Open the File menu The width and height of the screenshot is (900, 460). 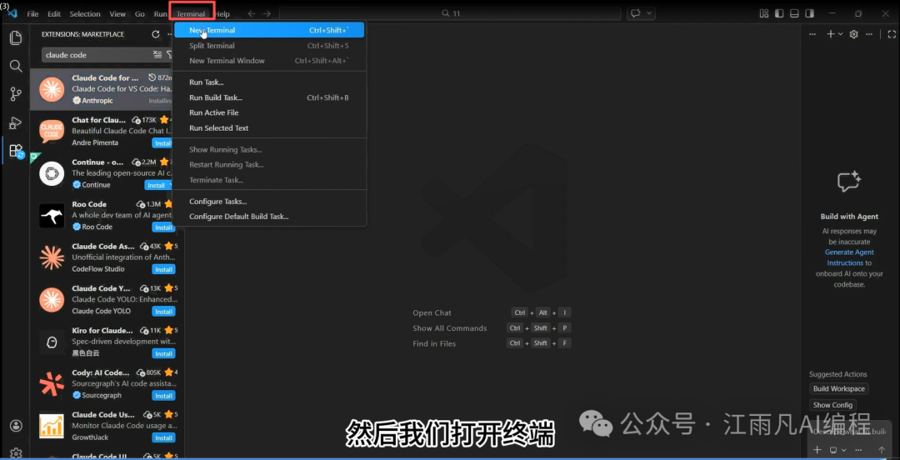[x=32, y=14]
